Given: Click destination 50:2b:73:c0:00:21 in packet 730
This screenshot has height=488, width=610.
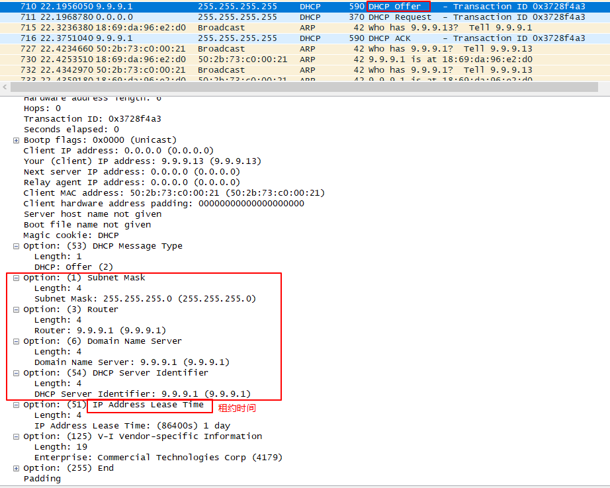Looking at the screenshot, I should [243, 60].
